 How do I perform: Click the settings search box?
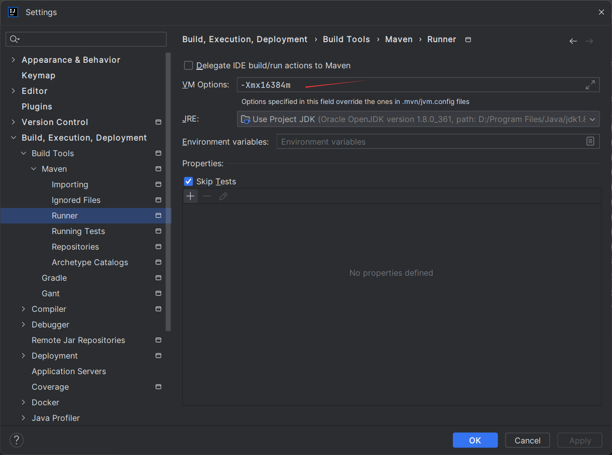pyautogui.click(x=86, y=39)
